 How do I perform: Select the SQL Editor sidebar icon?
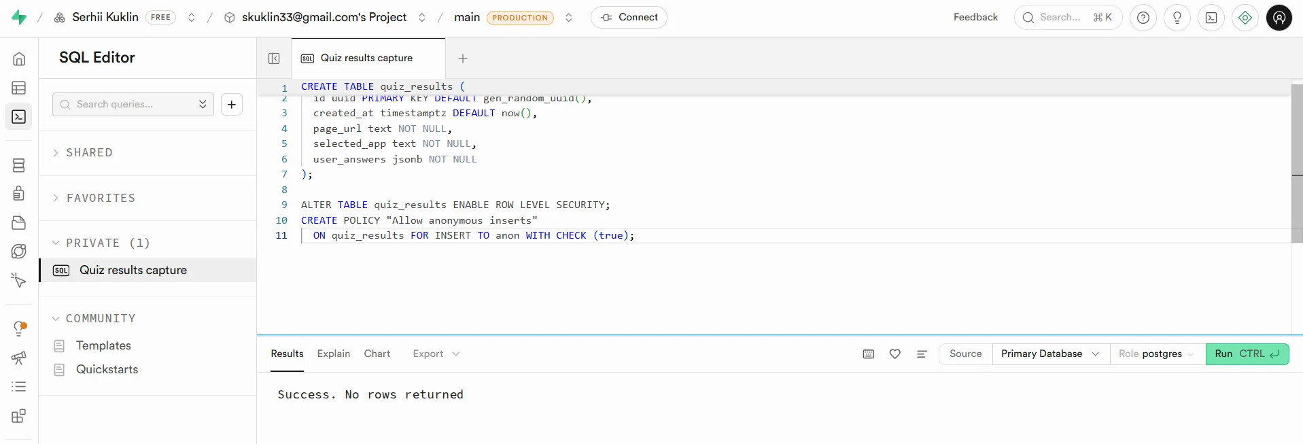19,117
